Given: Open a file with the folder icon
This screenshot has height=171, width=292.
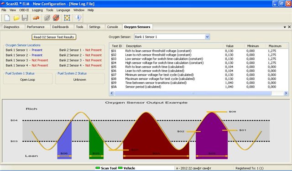Looking at the screenshot, I should tap(16, 18).
